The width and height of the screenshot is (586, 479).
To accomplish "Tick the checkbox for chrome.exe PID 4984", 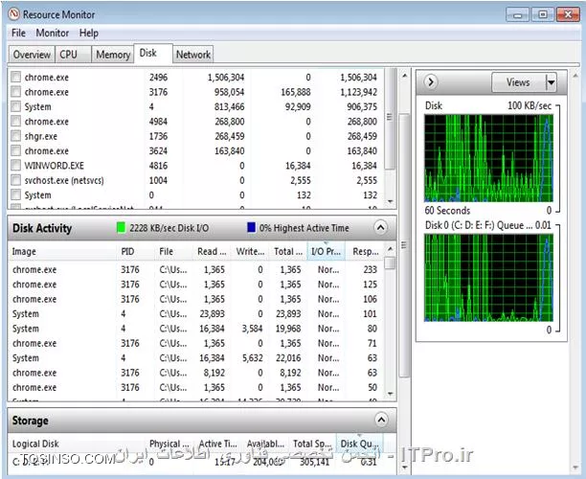I will (x=15, y=121).
